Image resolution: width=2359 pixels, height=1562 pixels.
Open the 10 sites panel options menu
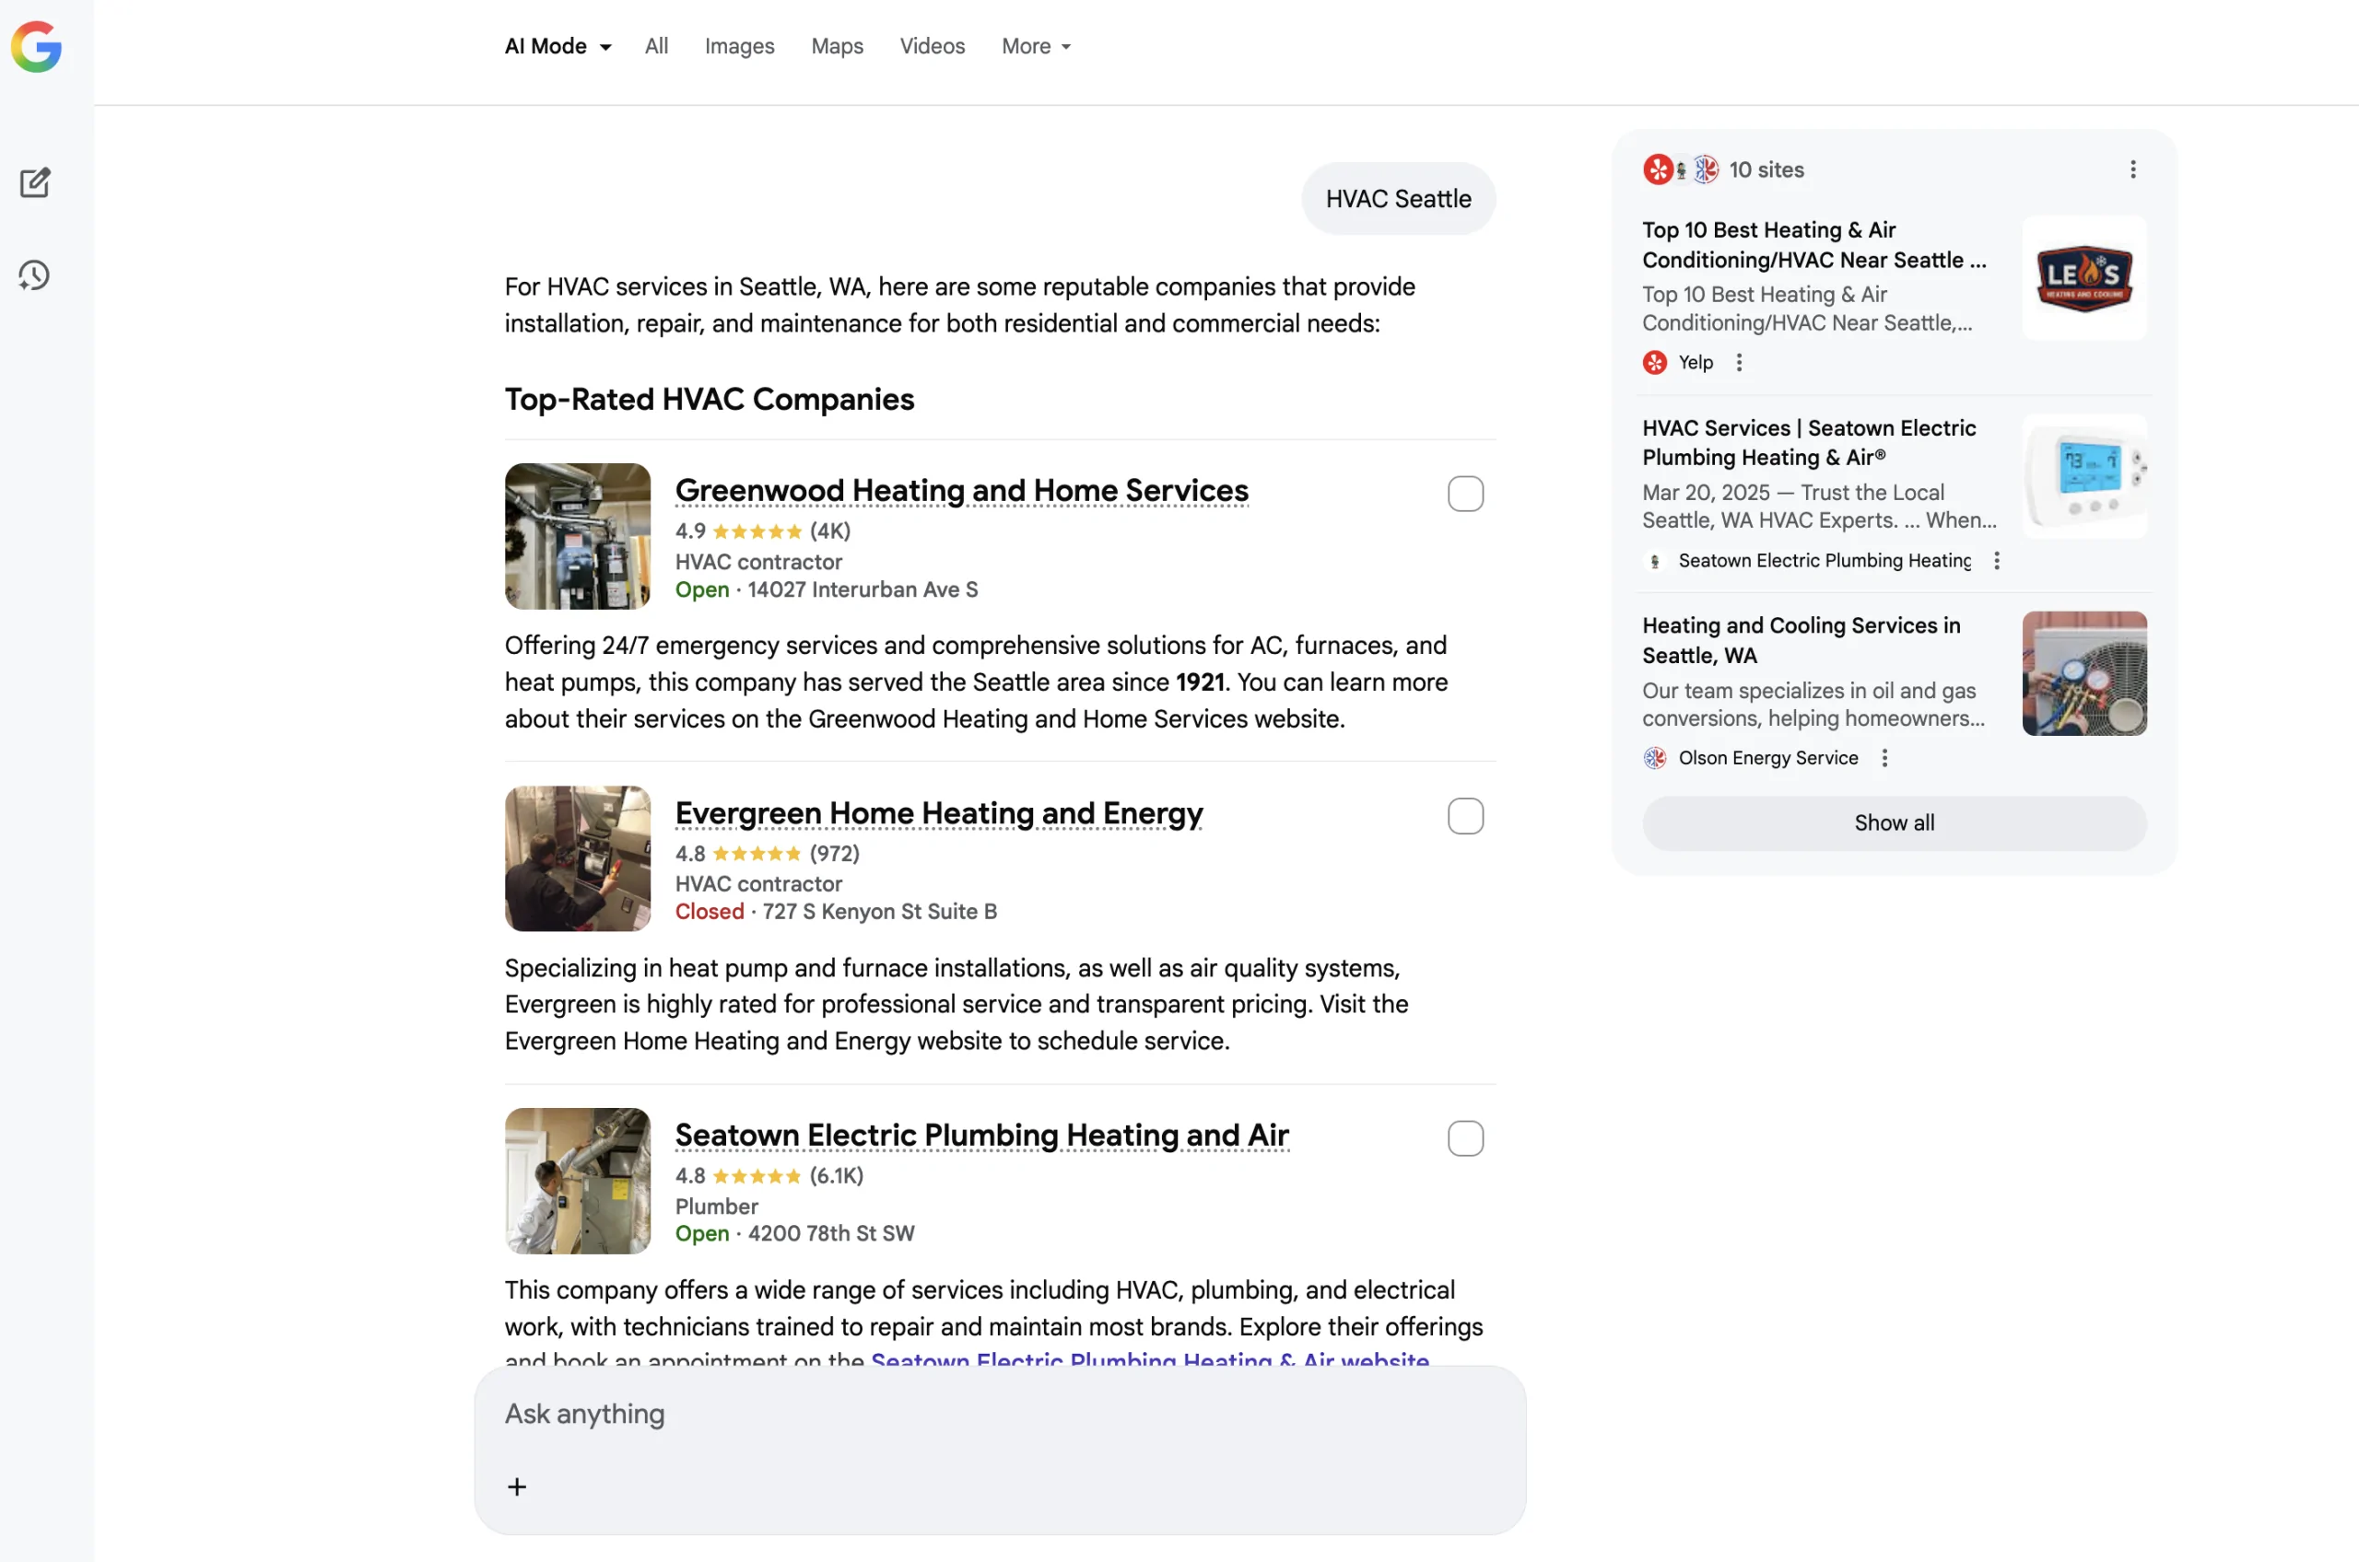click(x=2132, y=169)
